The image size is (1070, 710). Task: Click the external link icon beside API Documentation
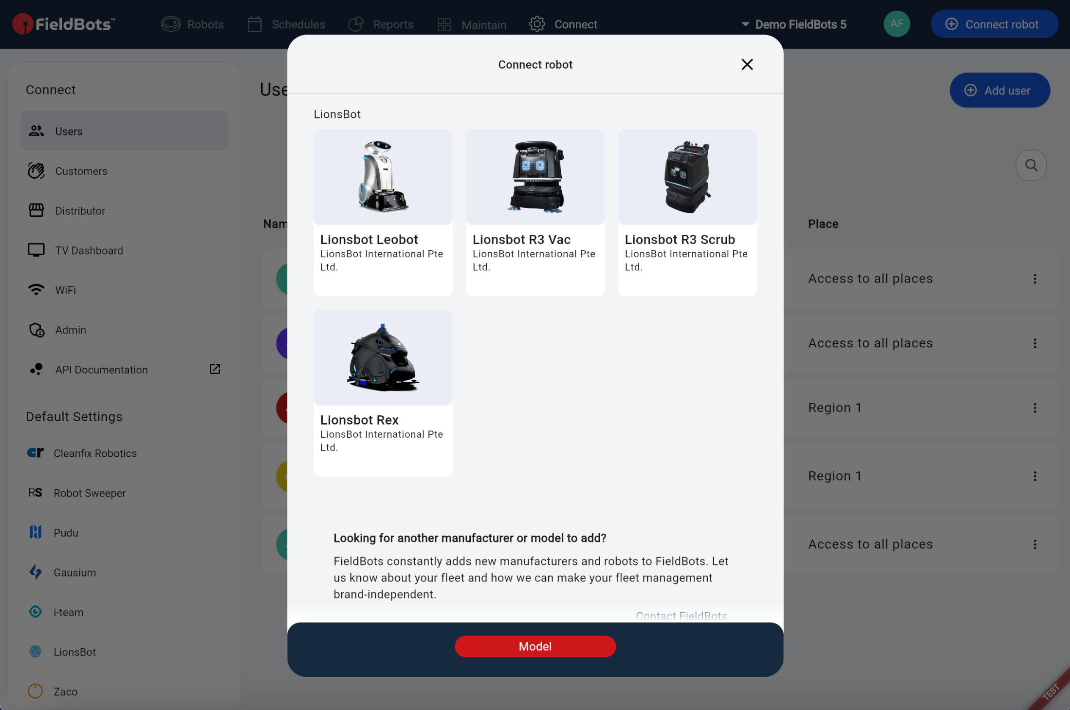click(x=215, y=369)
